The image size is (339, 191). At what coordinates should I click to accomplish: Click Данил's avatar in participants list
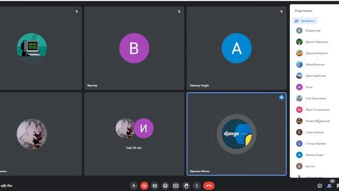click(x=299, y=42)
